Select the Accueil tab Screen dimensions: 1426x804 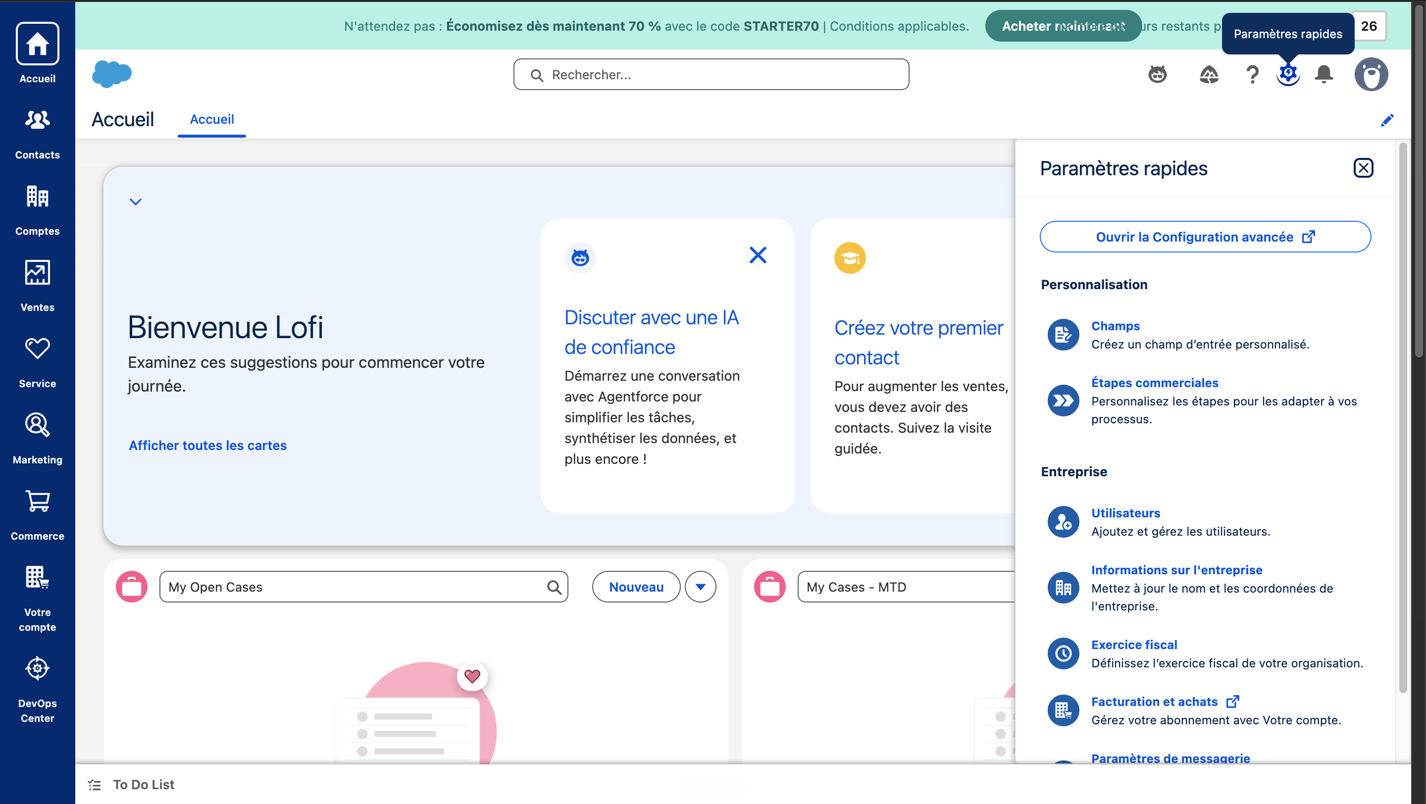pos(211,119)
